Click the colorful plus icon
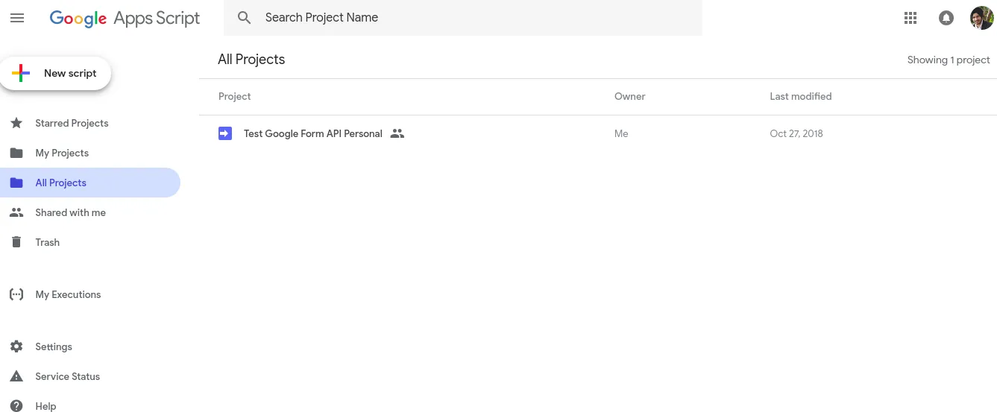 coord(21,73)
